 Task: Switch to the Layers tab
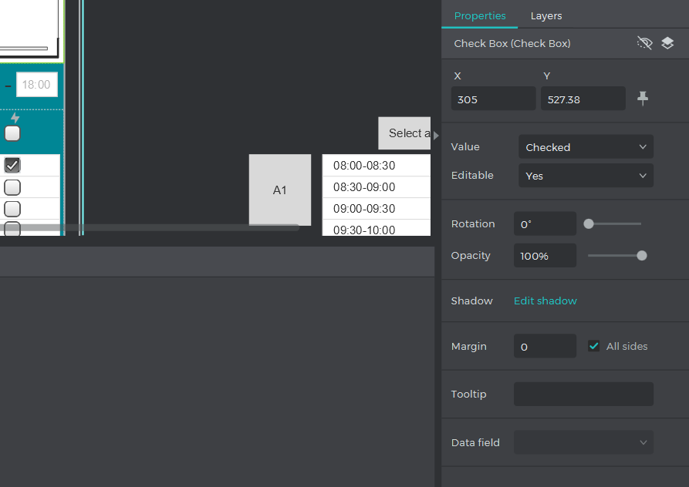pos(546,15)
